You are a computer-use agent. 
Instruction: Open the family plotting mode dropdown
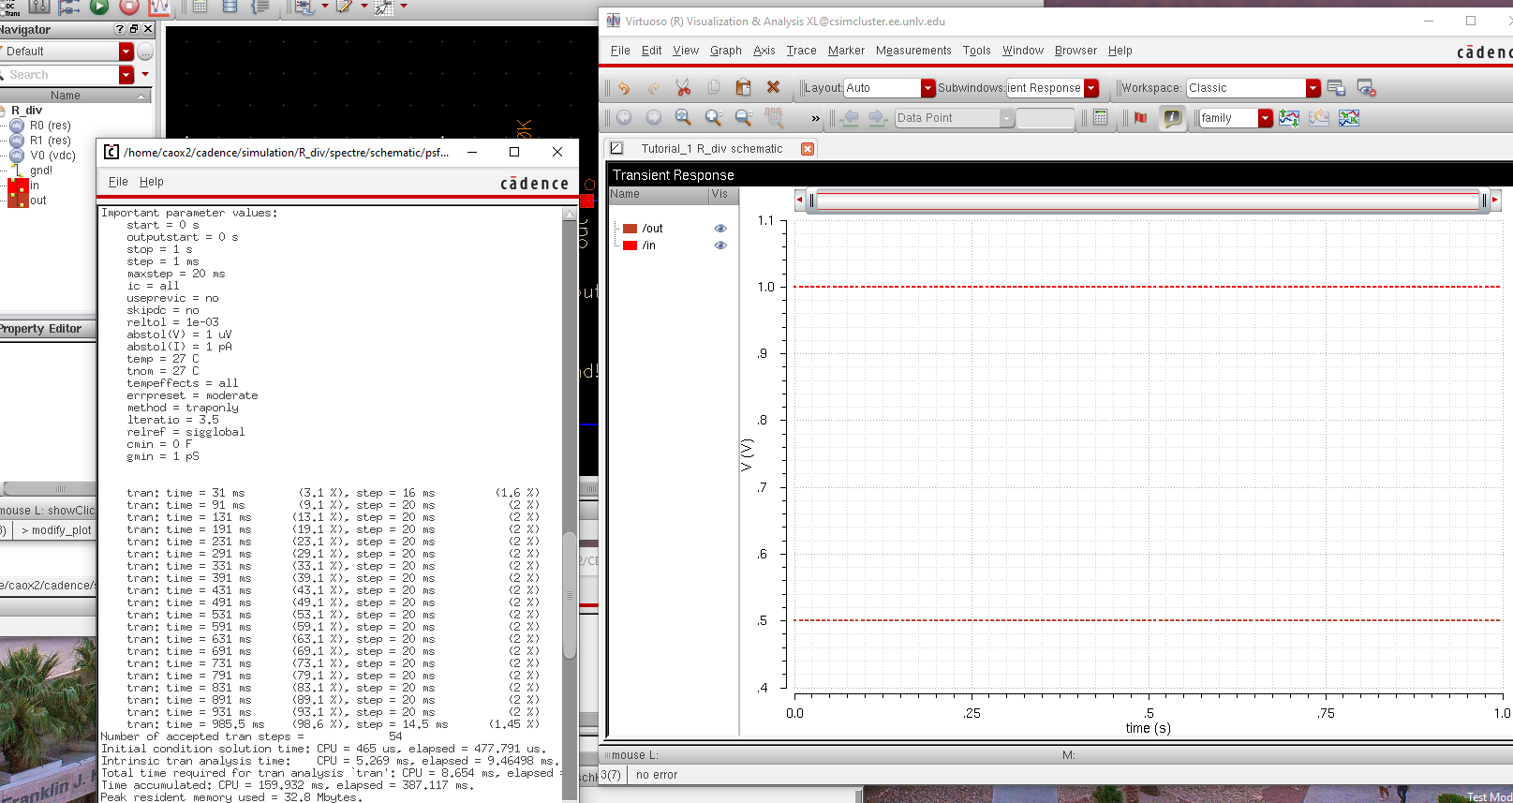(1266, 118)
